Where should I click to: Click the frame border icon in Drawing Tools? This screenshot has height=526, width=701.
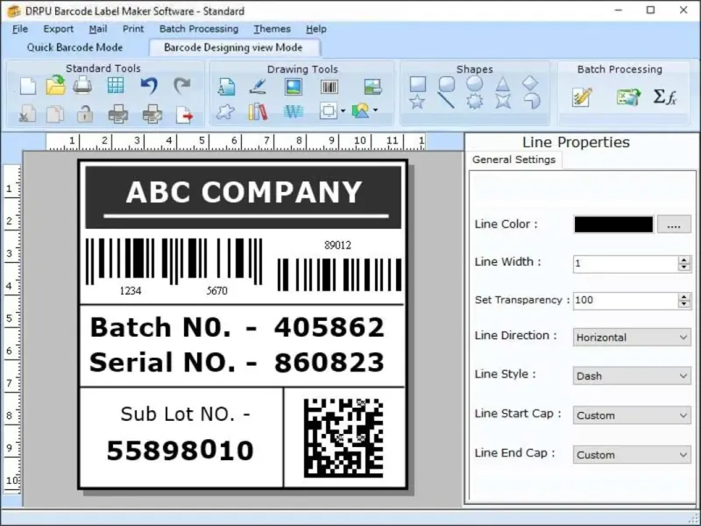pyautogui.click(x=329, y=110)
